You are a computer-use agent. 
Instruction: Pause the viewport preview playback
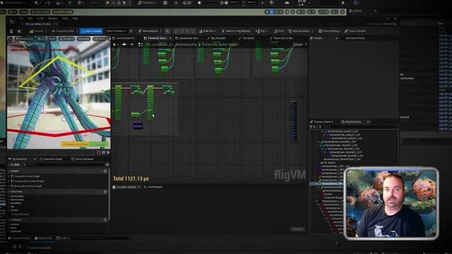point(103,152)
